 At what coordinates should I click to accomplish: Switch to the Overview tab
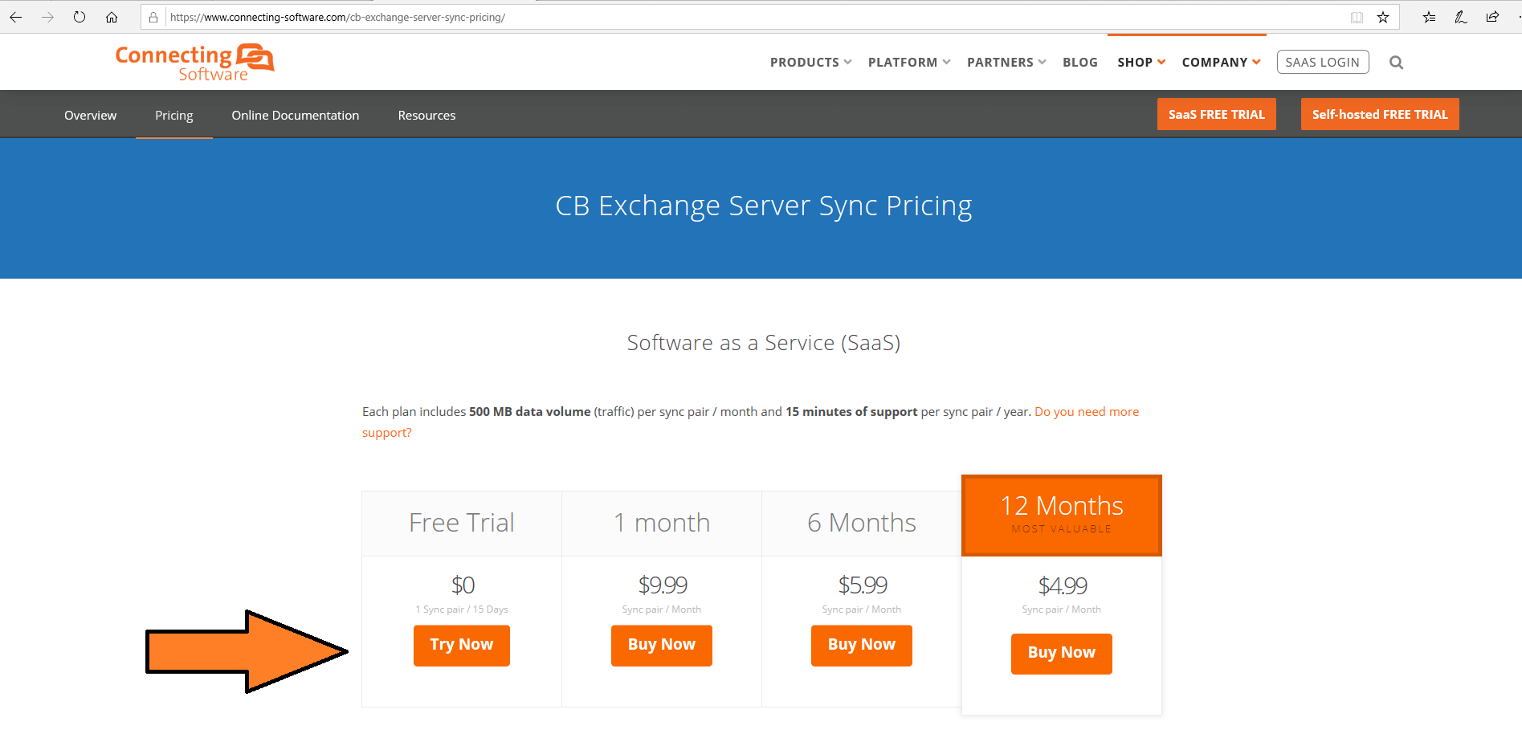(90, 115)
